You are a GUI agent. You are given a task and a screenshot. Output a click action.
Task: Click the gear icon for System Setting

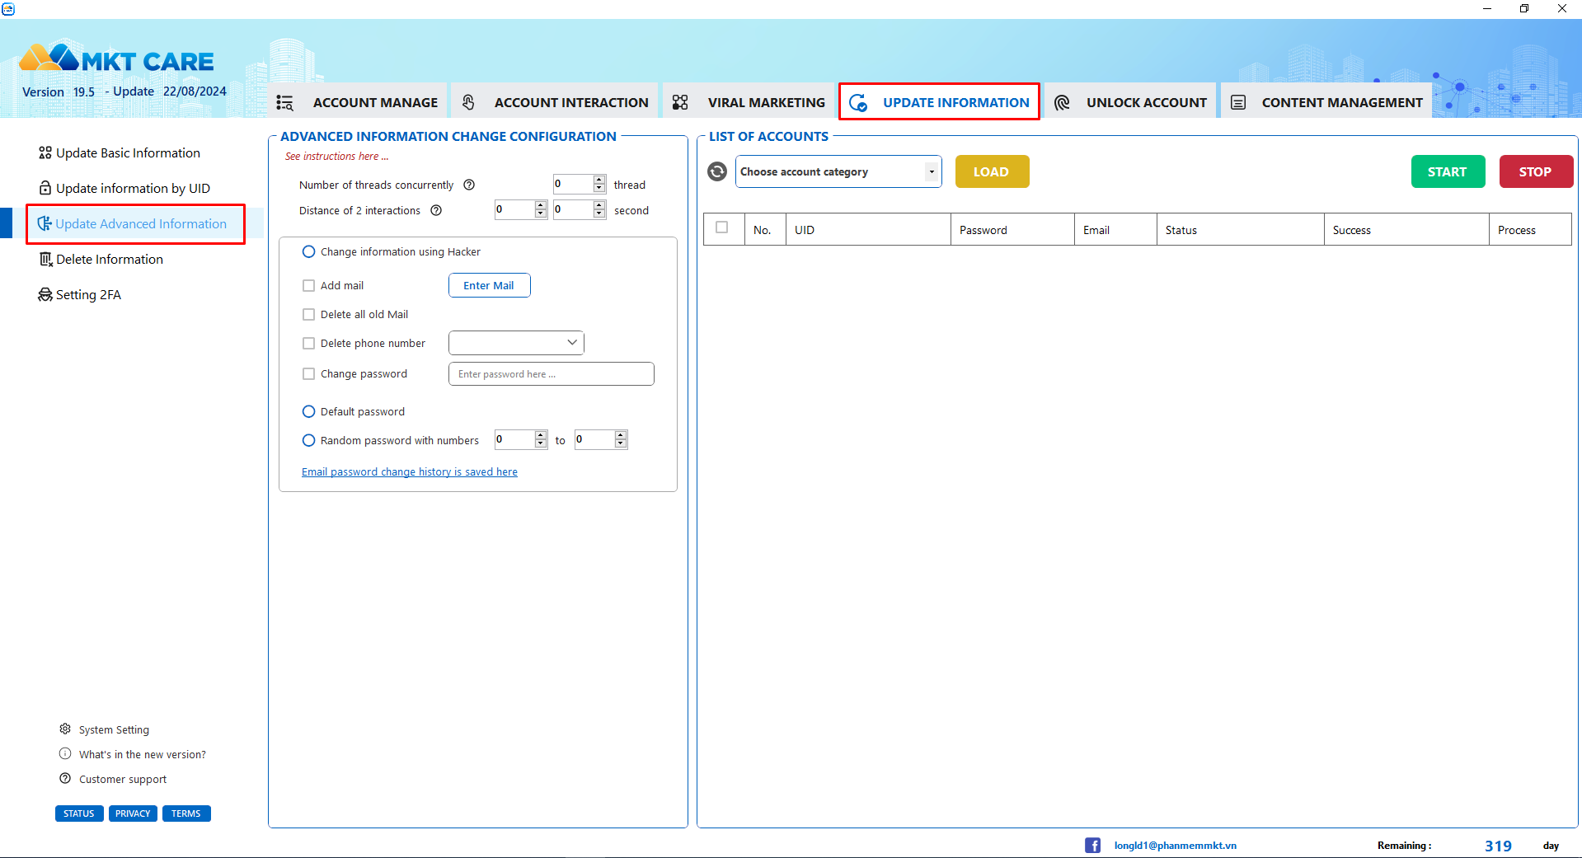click(x=65, y=729)
